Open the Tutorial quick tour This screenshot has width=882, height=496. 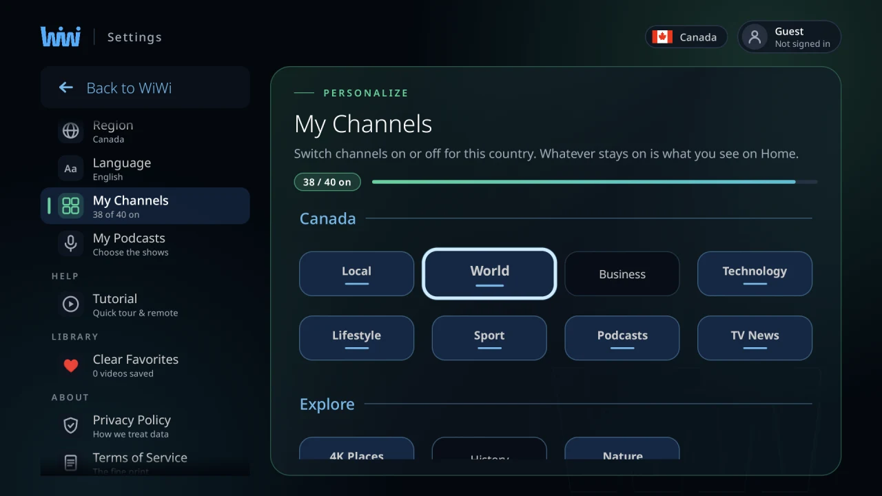(x=145, y=304)
